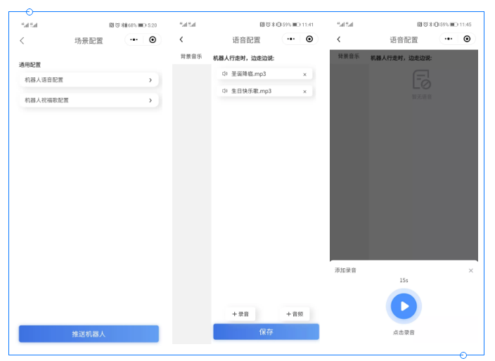
Task: Click the 15s duration text
Action: [404, 281]
